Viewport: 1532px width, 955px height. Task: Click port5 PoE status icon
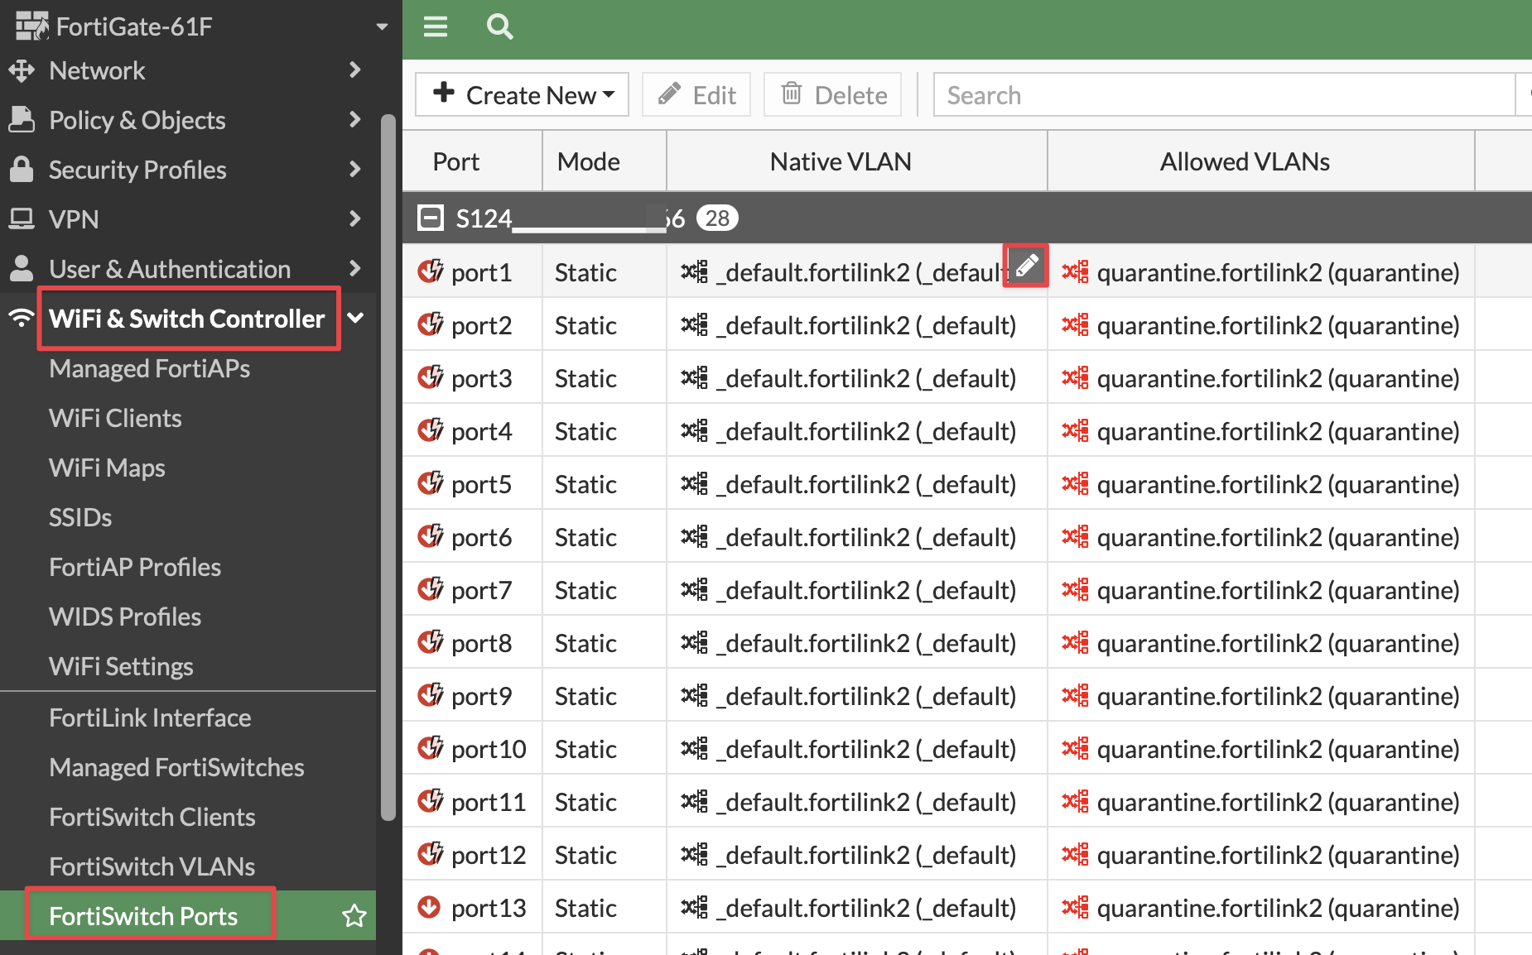(431, 483)
